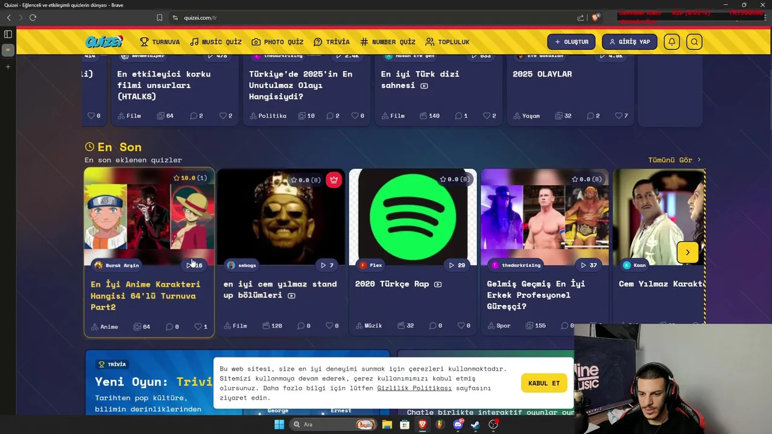Open Kaan author profile
Screen dimensions: 772x434
[x=634, y=265]
